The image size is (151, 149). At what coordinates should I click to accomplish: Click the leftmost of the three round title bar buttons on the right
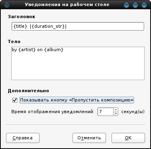tap(126, 5)
